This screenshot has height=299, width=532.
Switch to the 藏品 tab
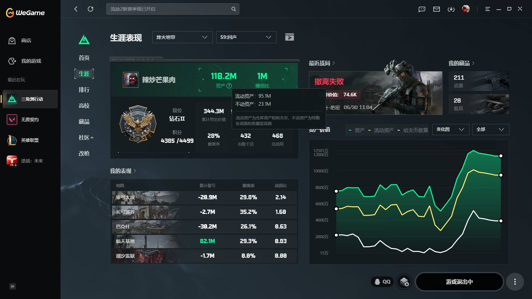click(84, 122)
